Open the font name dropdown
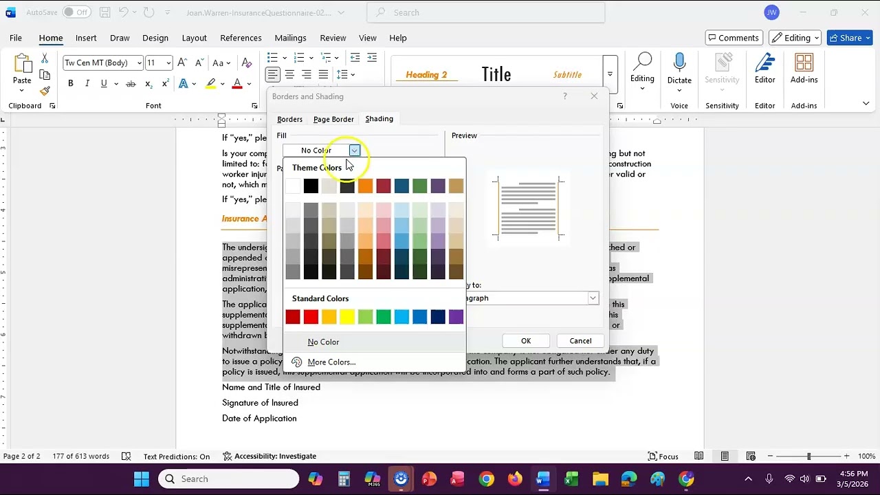Screen dimensions: 880x495 [x=140, y=63]
